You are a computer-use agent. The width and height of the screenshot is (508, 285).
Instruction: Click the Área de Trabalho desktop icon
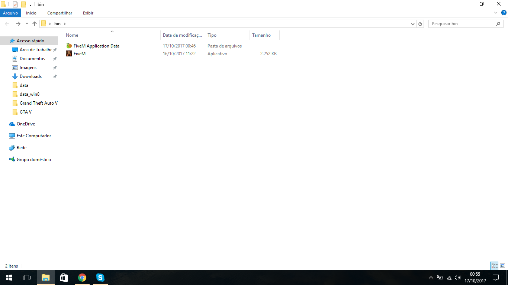[15, 50]
